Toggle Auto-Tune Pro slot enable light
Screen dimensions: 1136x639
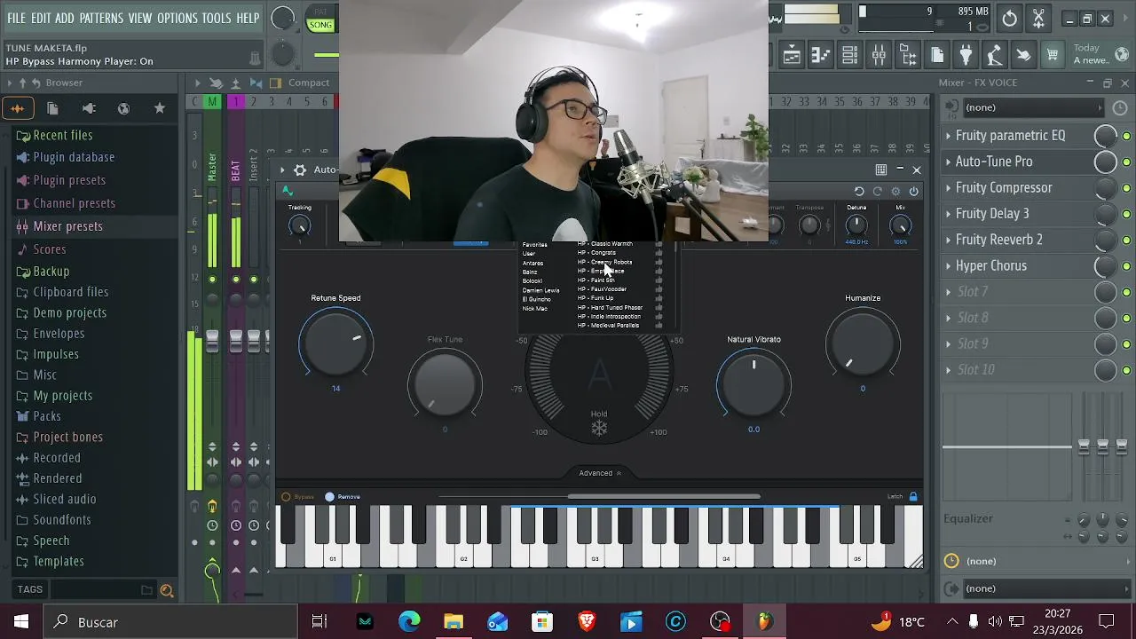pos(1126,162)
